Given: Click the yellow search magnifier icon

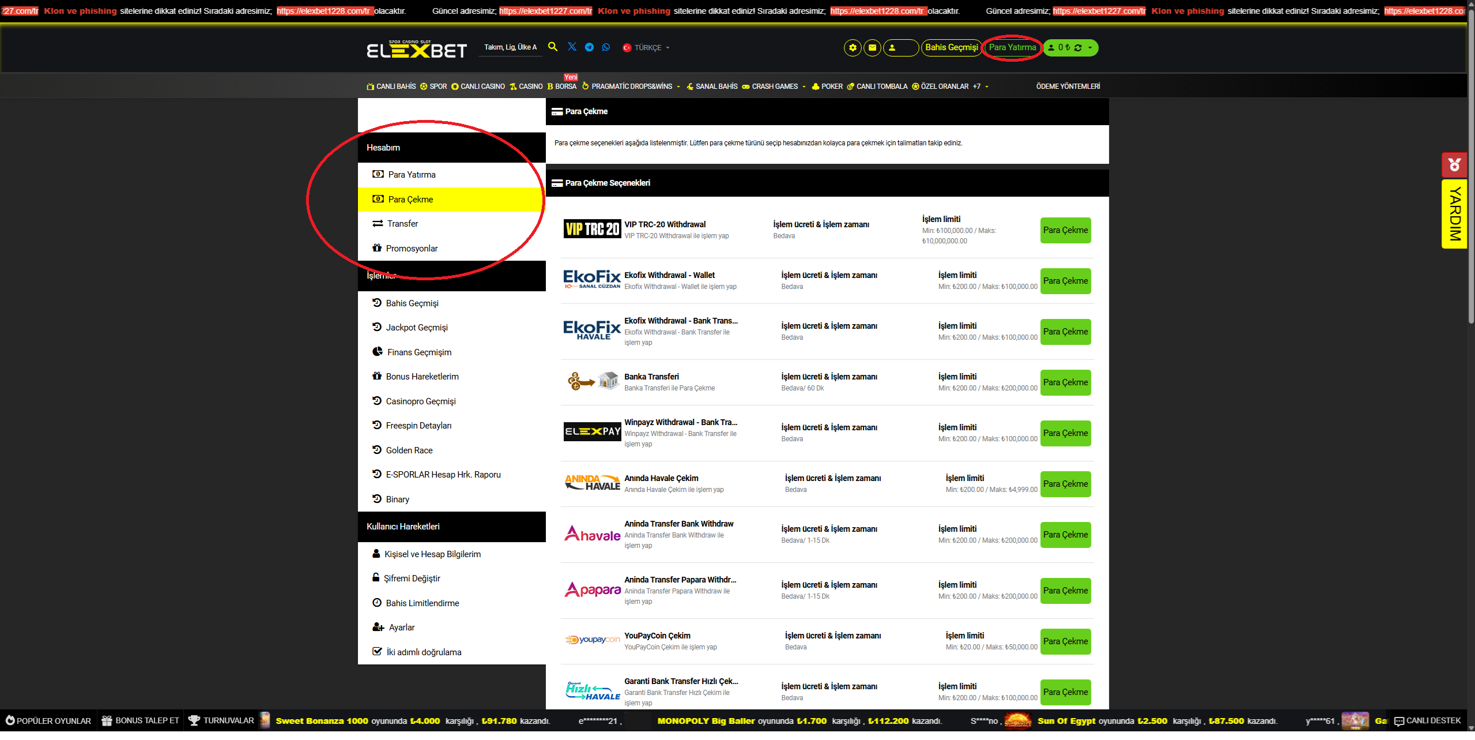Looking at the screenshot, I should coord(552,47).
